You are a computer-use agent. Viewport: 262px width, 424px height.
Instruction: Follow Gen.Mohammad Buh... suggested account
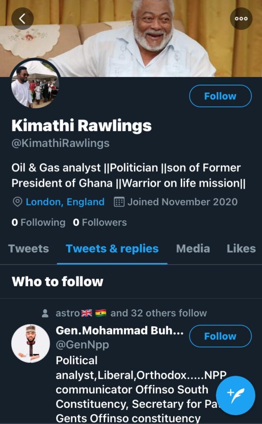click(220, 336)
